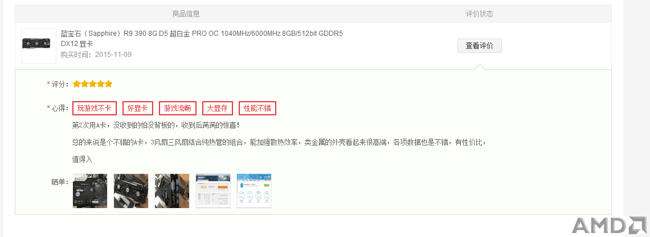Click the 评价状态 column header
650x237 pixels.
click(x=480, y=14)
